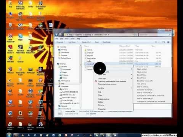
Task: Select Homegroup in the navigation pane
Action: click(65, 81)
